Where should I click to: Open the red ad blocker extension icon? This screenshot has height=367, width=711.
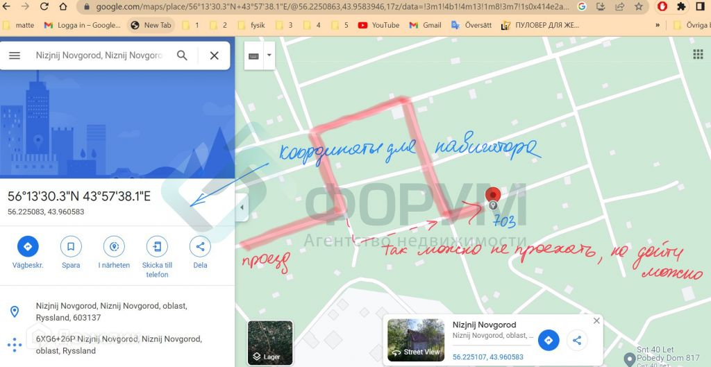coord(662,6)
